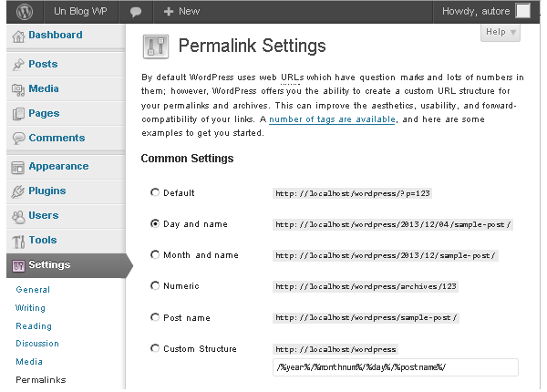Open the Discussion settings link
The height and width of the screenshot is (392, 547).
[36, 344]
